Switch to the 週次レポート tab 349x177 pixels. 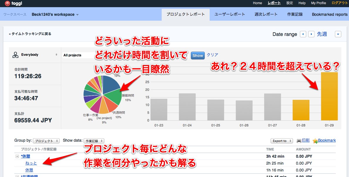(266, 14)
